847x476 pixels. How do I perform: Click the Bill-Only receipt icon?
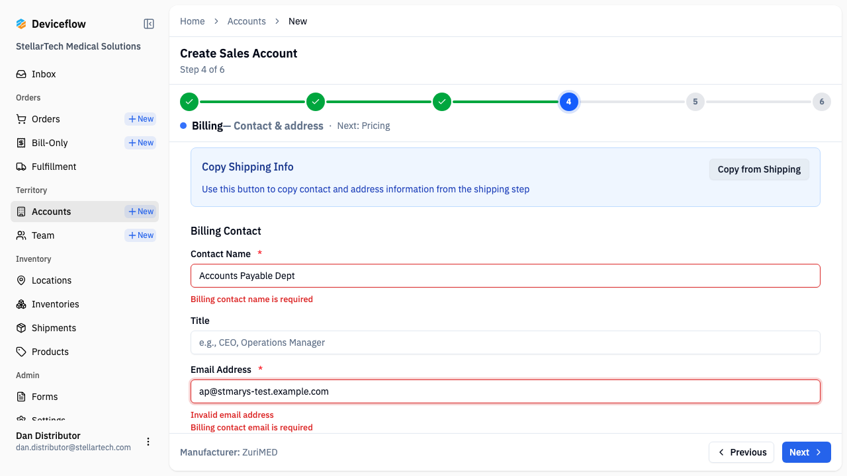click(21, 143)
